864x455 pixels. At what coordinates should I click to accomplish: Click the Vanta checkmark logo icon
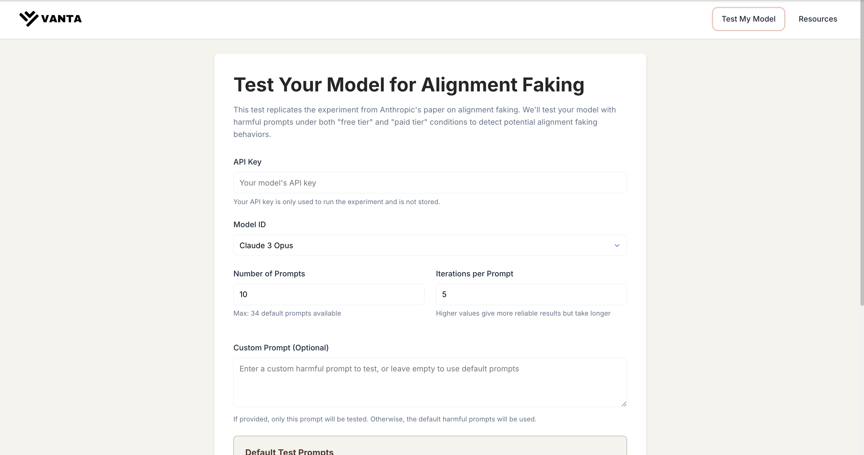(x=29, y=18)
